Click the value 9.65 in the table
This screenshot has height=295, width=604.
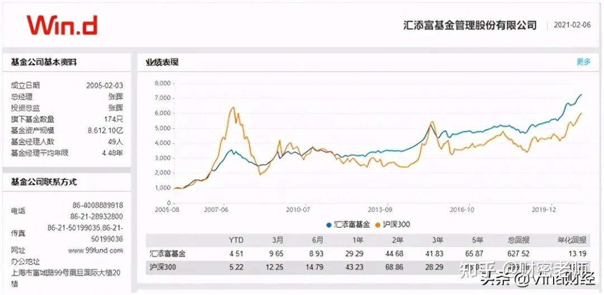(x=277, y=254)
